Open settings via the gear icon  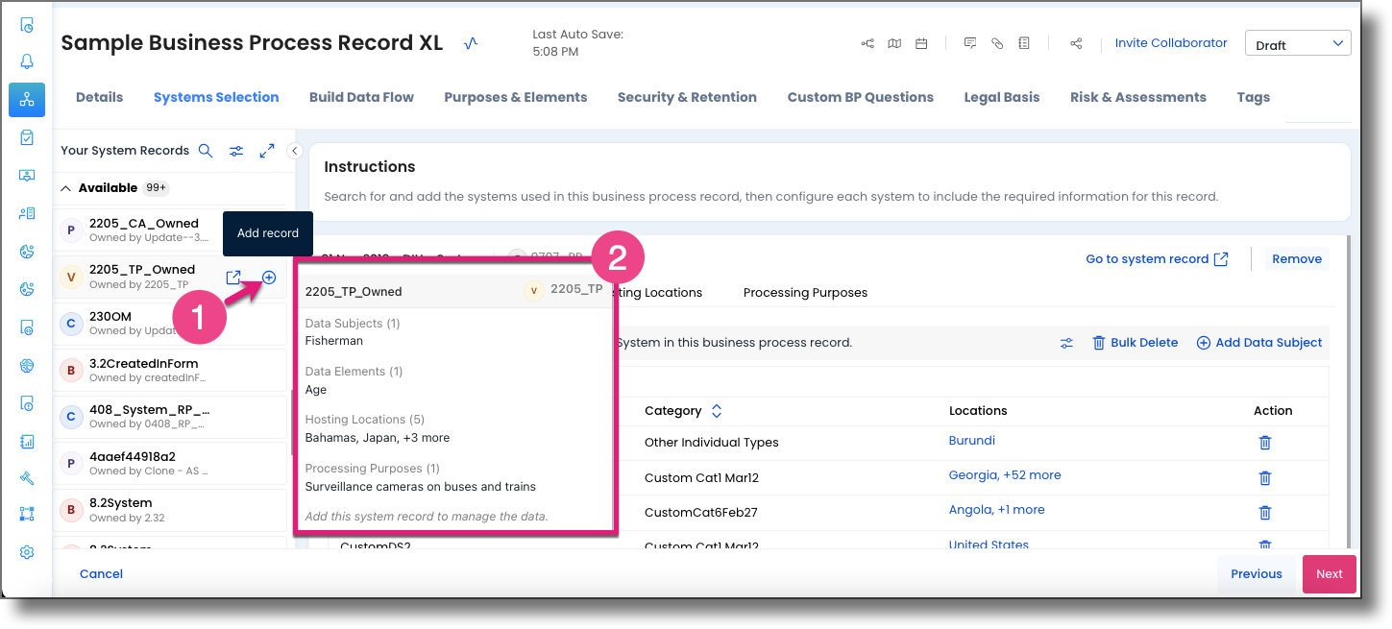click(27, 552)
